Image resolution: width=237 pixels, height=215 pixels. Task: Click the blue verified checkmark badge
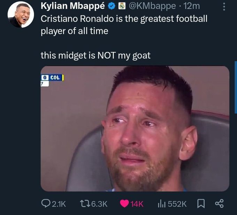tap(112, 6)
